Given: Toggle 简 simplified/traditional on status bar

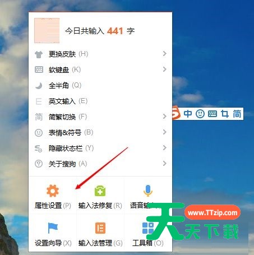Looking at the screenshot, I should click(x=237, y=114).
